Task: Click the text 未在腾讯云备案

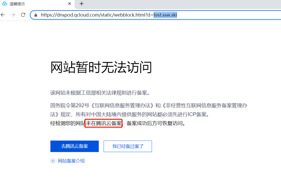Action: click(104, 123)
